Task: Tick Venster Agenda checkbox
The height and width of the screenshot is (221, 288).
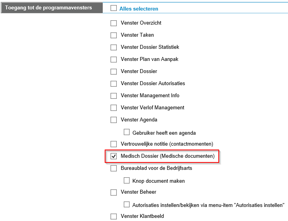Action: coord(114,120)
